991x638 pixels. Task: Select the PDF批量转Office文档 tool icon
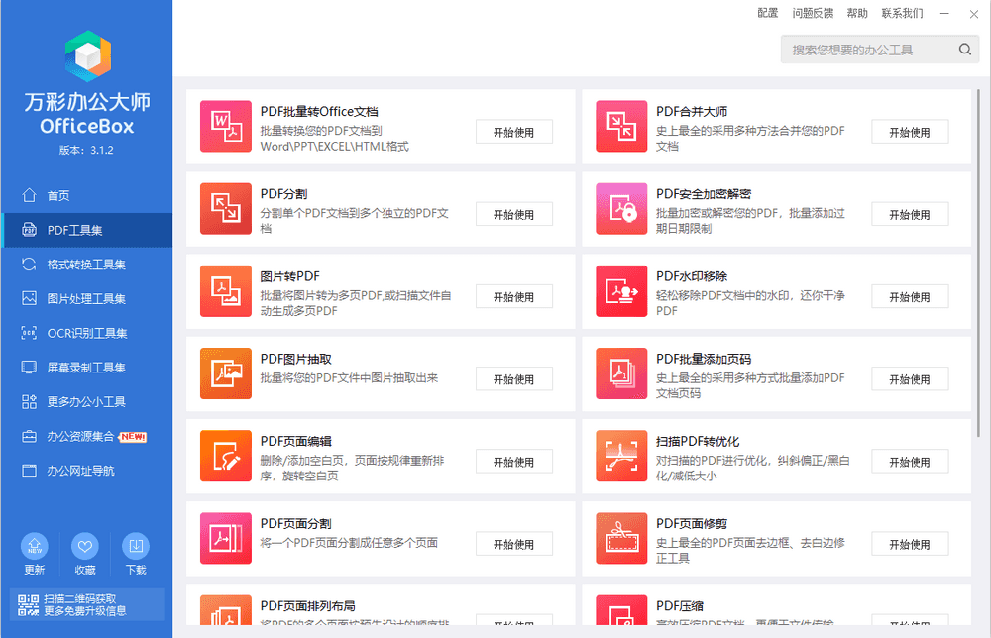coord(225,127)
